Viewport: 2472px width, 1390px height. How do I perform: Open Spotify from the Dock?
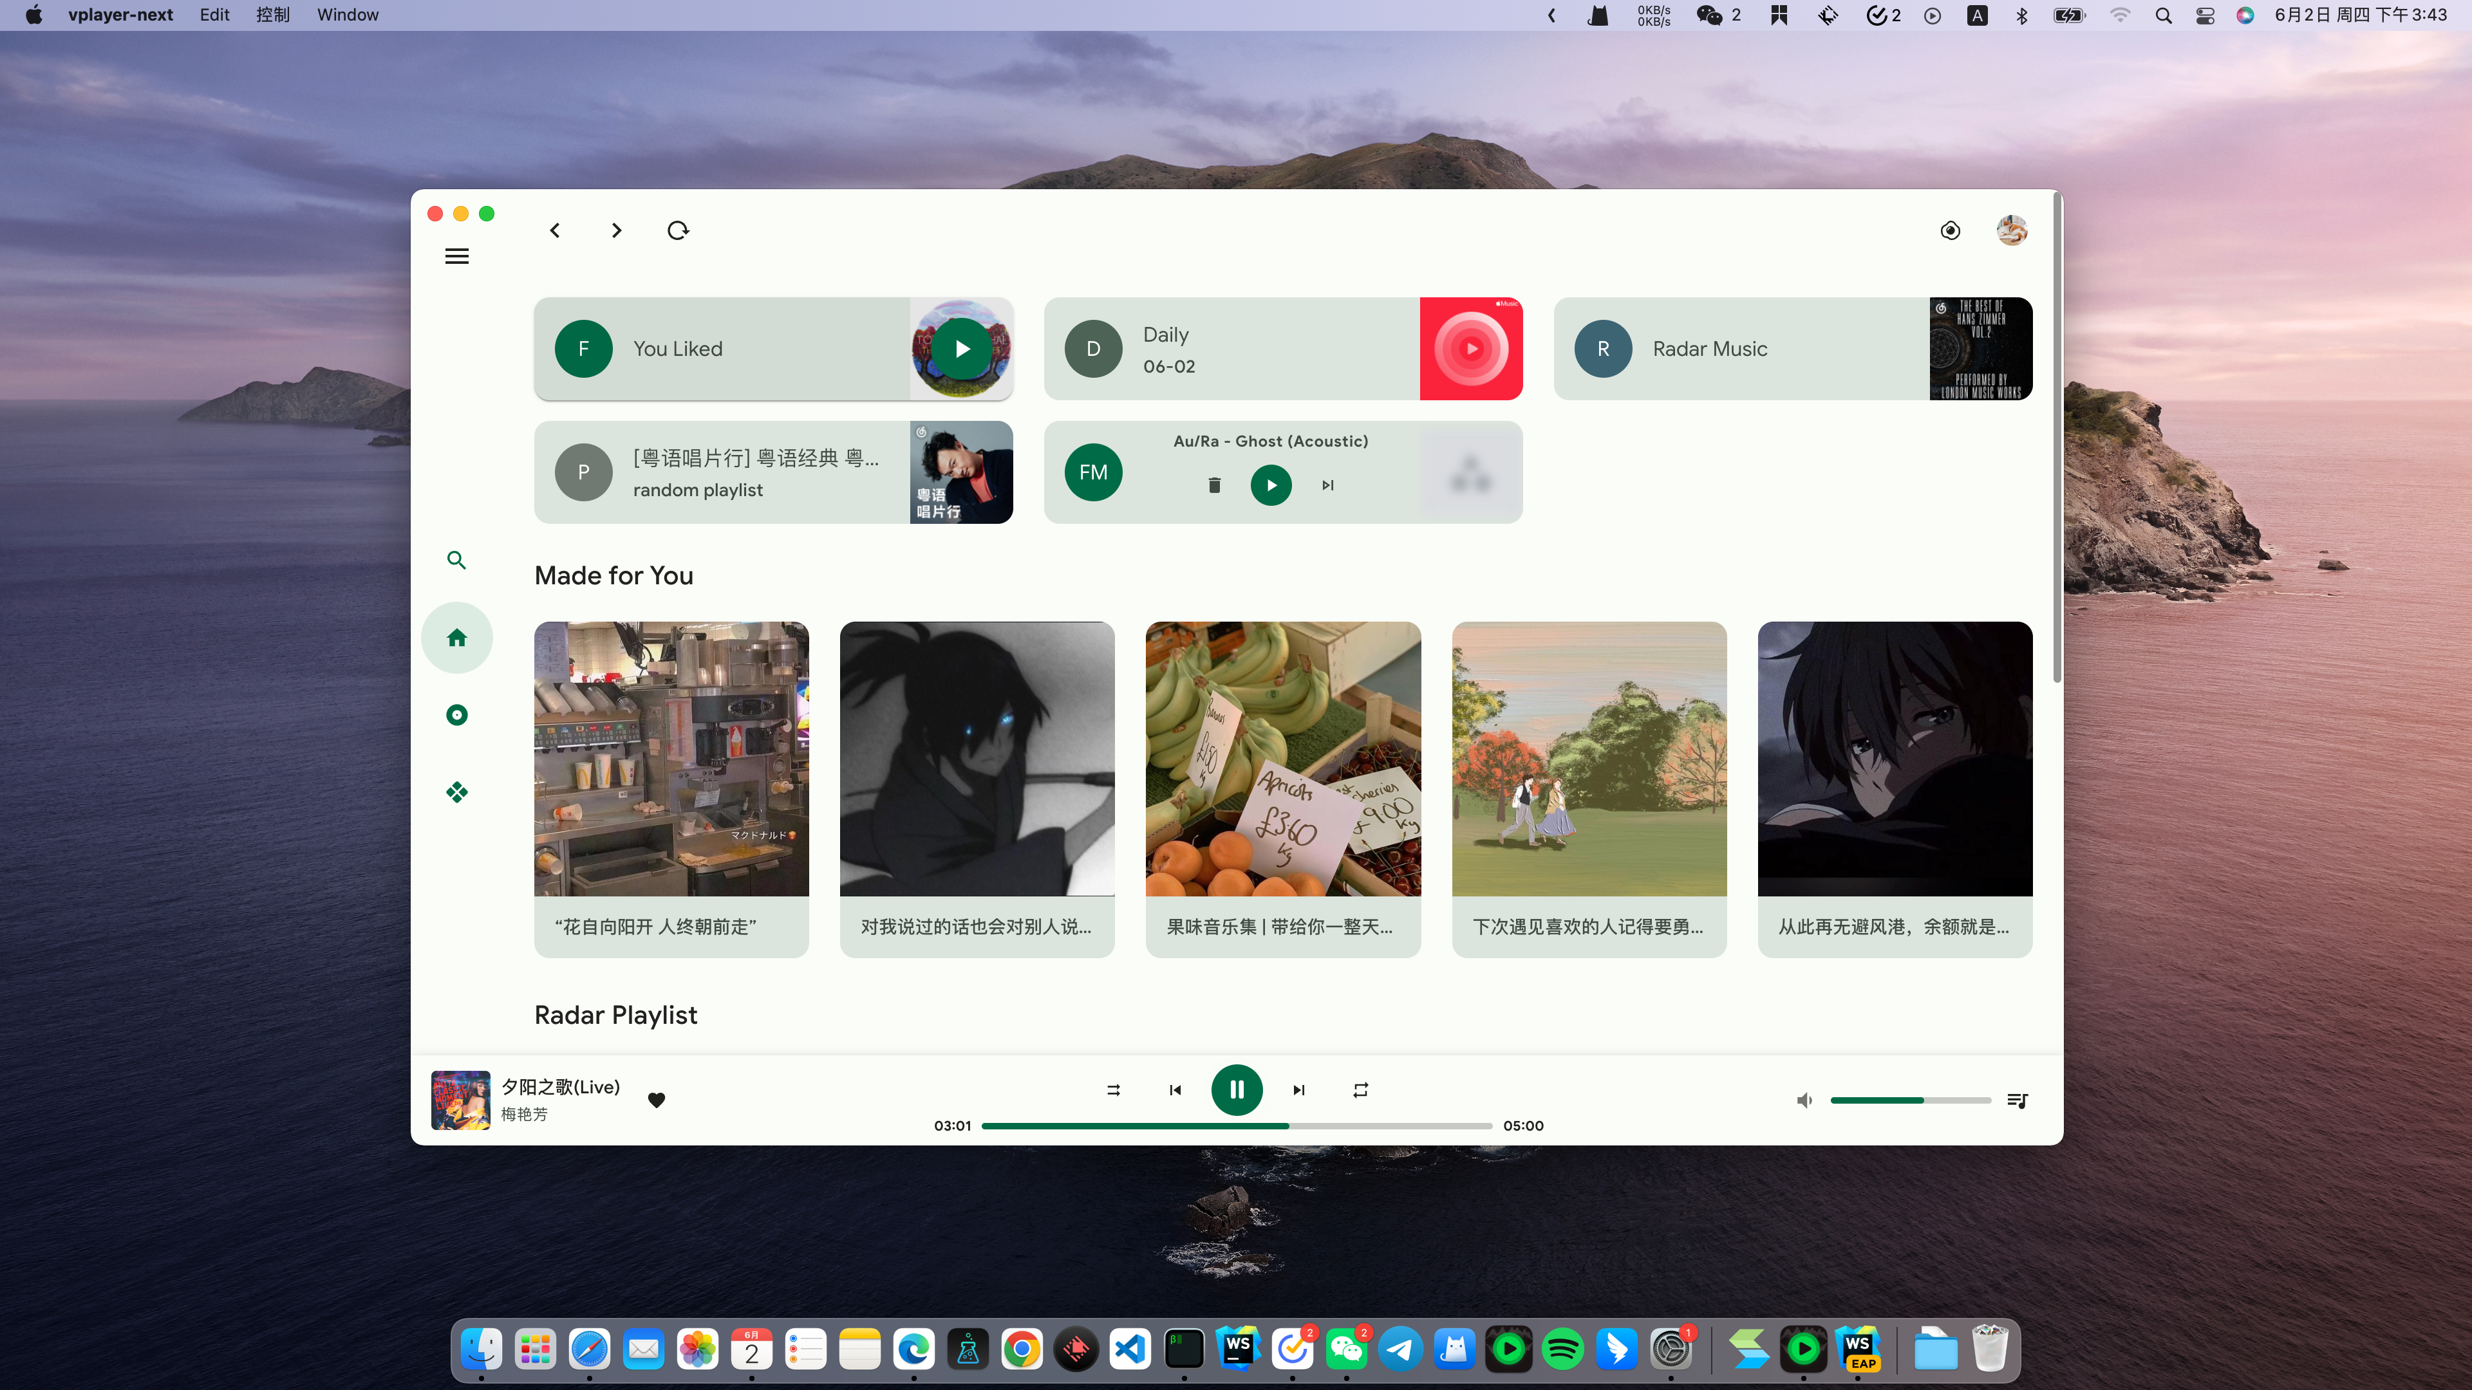pos(1562,1349)
